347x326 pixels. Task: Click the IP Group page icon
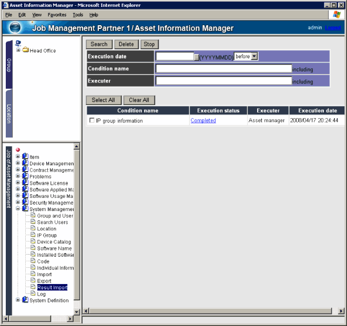tap(33, 235)
